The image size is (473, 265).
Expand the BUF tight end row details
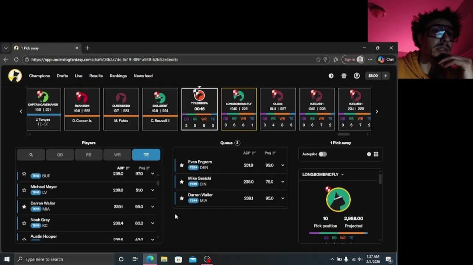click(153, 174)
